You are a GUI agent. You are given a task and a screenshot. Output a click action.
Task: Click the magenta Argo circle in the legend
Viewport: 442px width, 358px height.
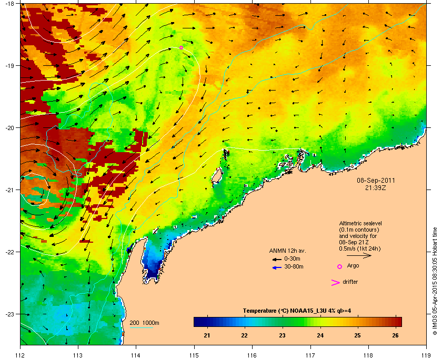tap(340, 266)
